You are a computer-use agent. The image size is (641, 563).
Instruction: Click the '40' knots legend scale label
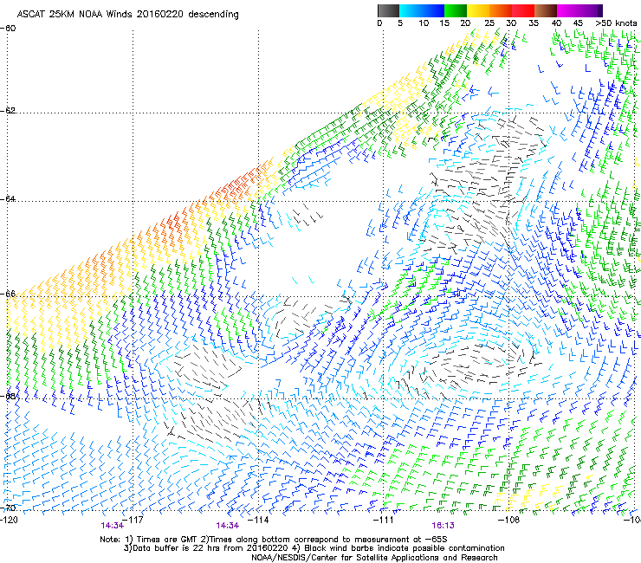coord(556,23)
